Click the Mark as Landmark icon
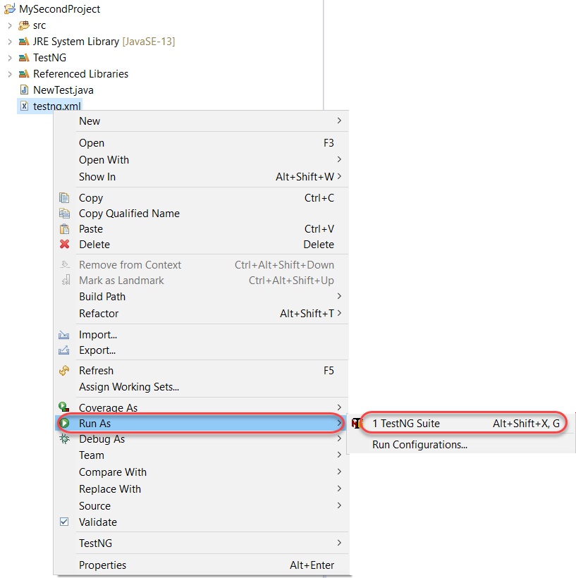Viewport: 576px width, 578px height. [x=66, y=280]
